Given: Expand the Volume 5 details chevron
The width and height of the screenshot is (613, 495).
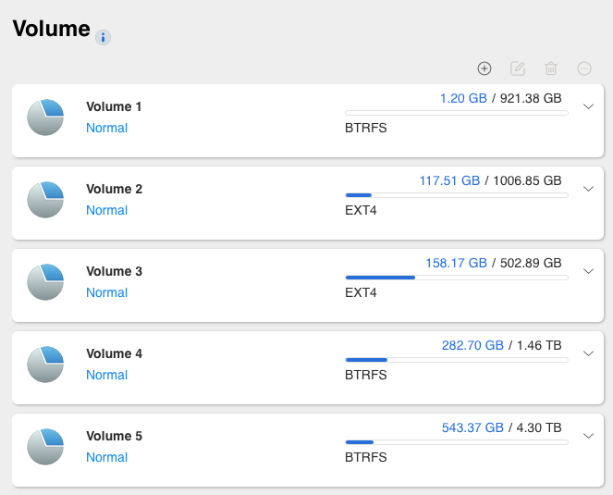Looking at the screenshot, I should click(x=588, y=436).
